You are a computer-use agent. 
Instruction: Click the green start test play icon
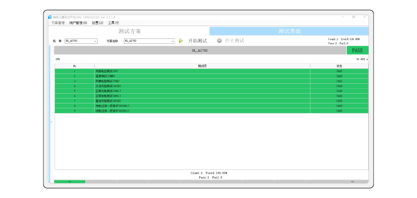(x=181, y=40)
